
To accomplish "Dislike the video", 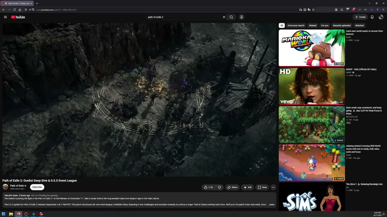I will tap(220, 187).
